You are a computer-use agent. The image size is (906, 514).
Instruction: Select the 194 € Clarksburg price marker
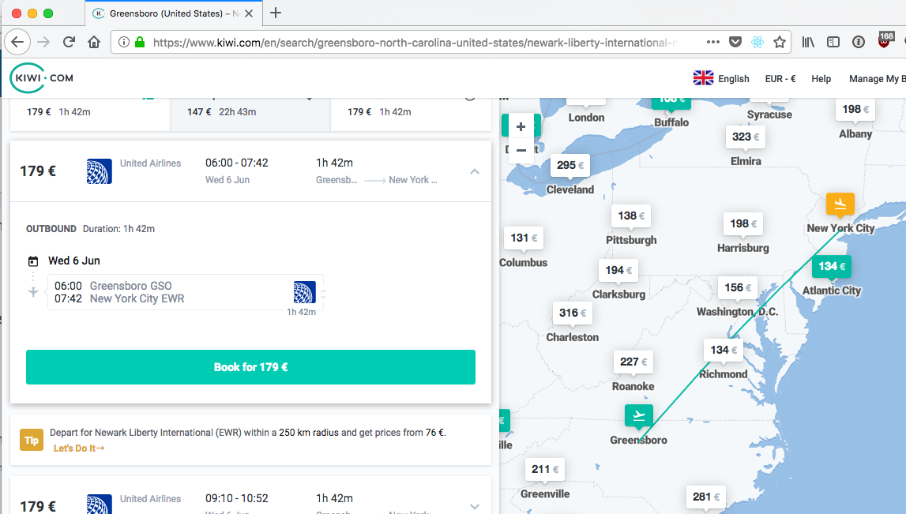click(618, 270)
